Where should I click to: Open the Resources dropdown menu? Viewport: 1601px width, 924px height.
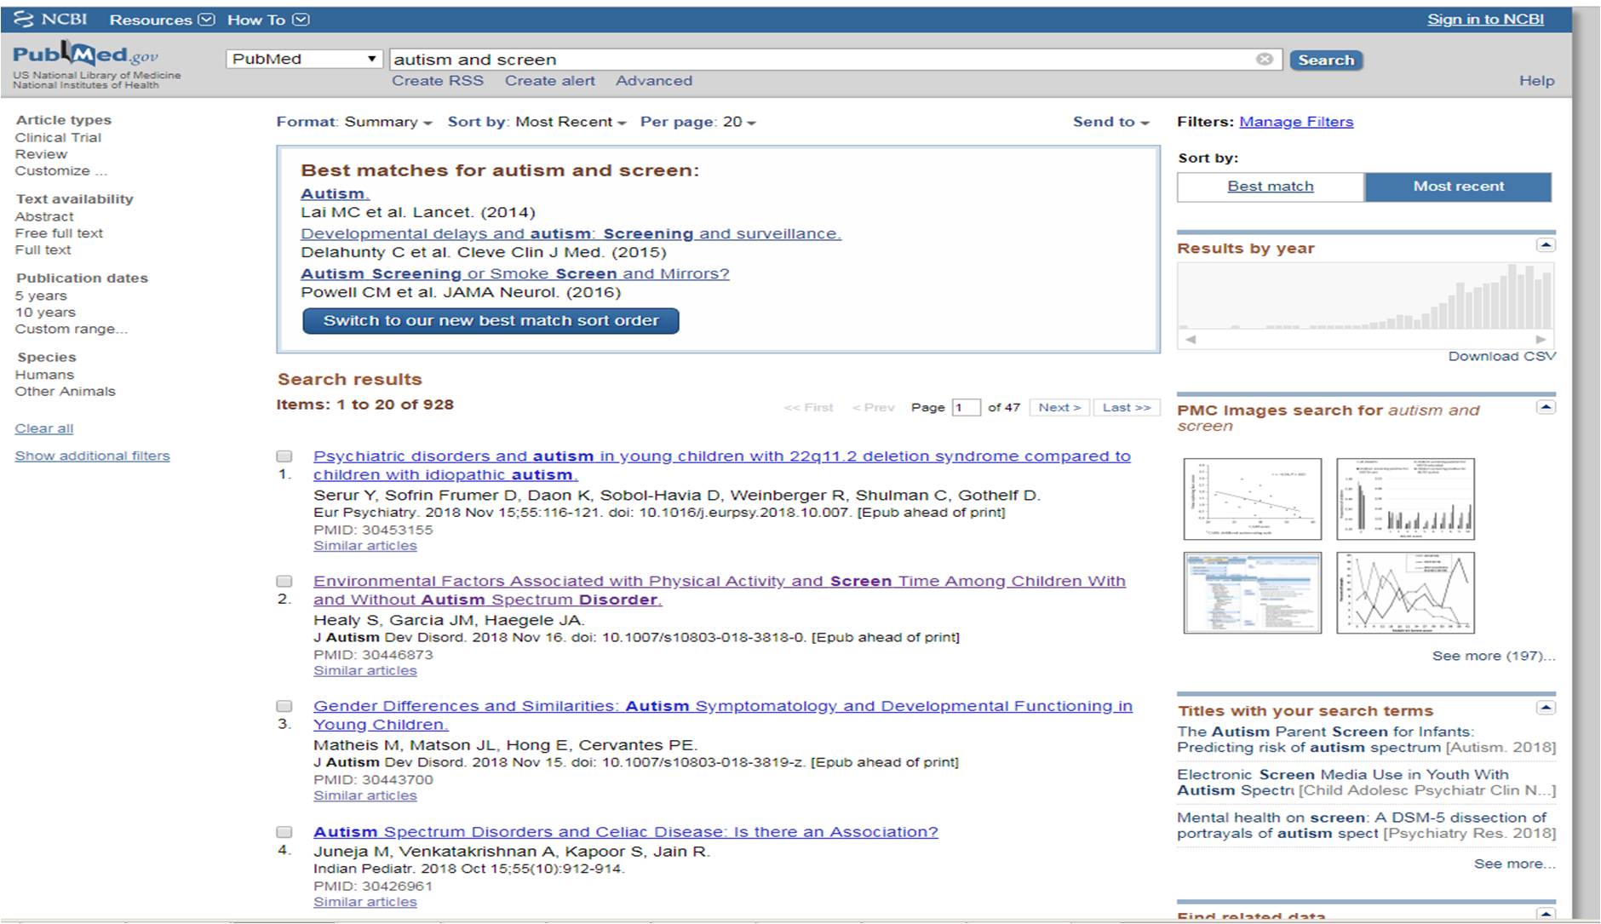click(162, 20)
